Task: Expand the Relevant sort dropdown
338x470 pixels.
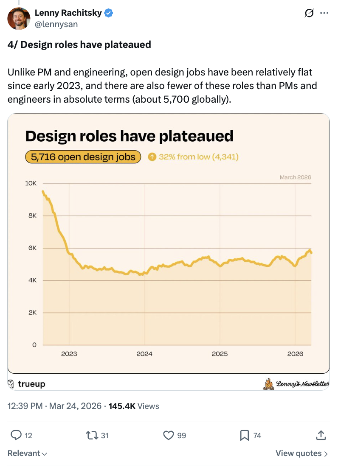Action: (x=27, y=453)
